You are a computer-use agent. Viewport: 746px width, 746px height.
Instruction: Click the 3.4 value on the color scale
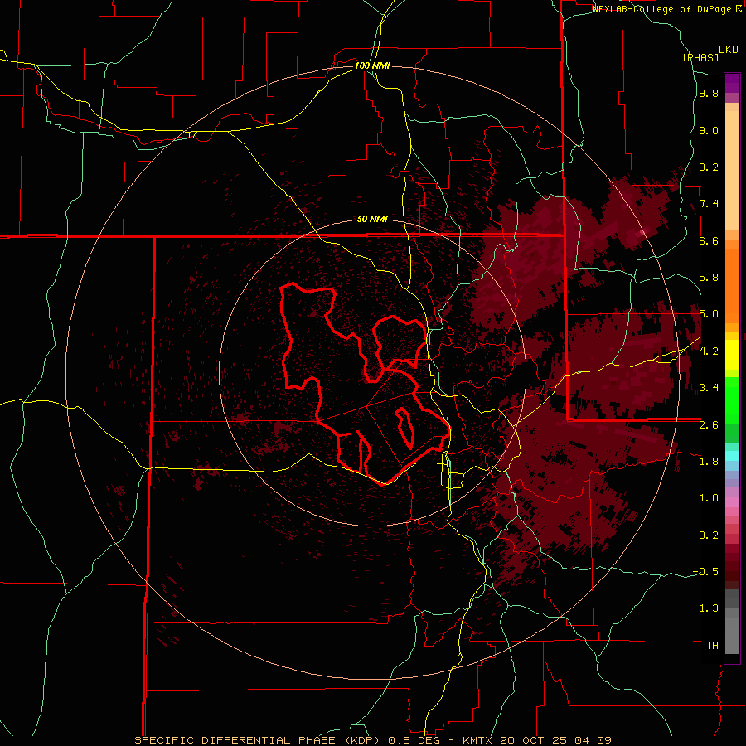point(709,388)
